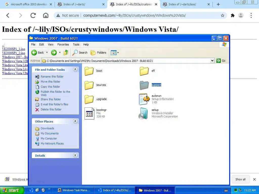Viewport: 259px width, 194px height.
Task: Click Publish this folder to the Web
Action: point(55,93)
